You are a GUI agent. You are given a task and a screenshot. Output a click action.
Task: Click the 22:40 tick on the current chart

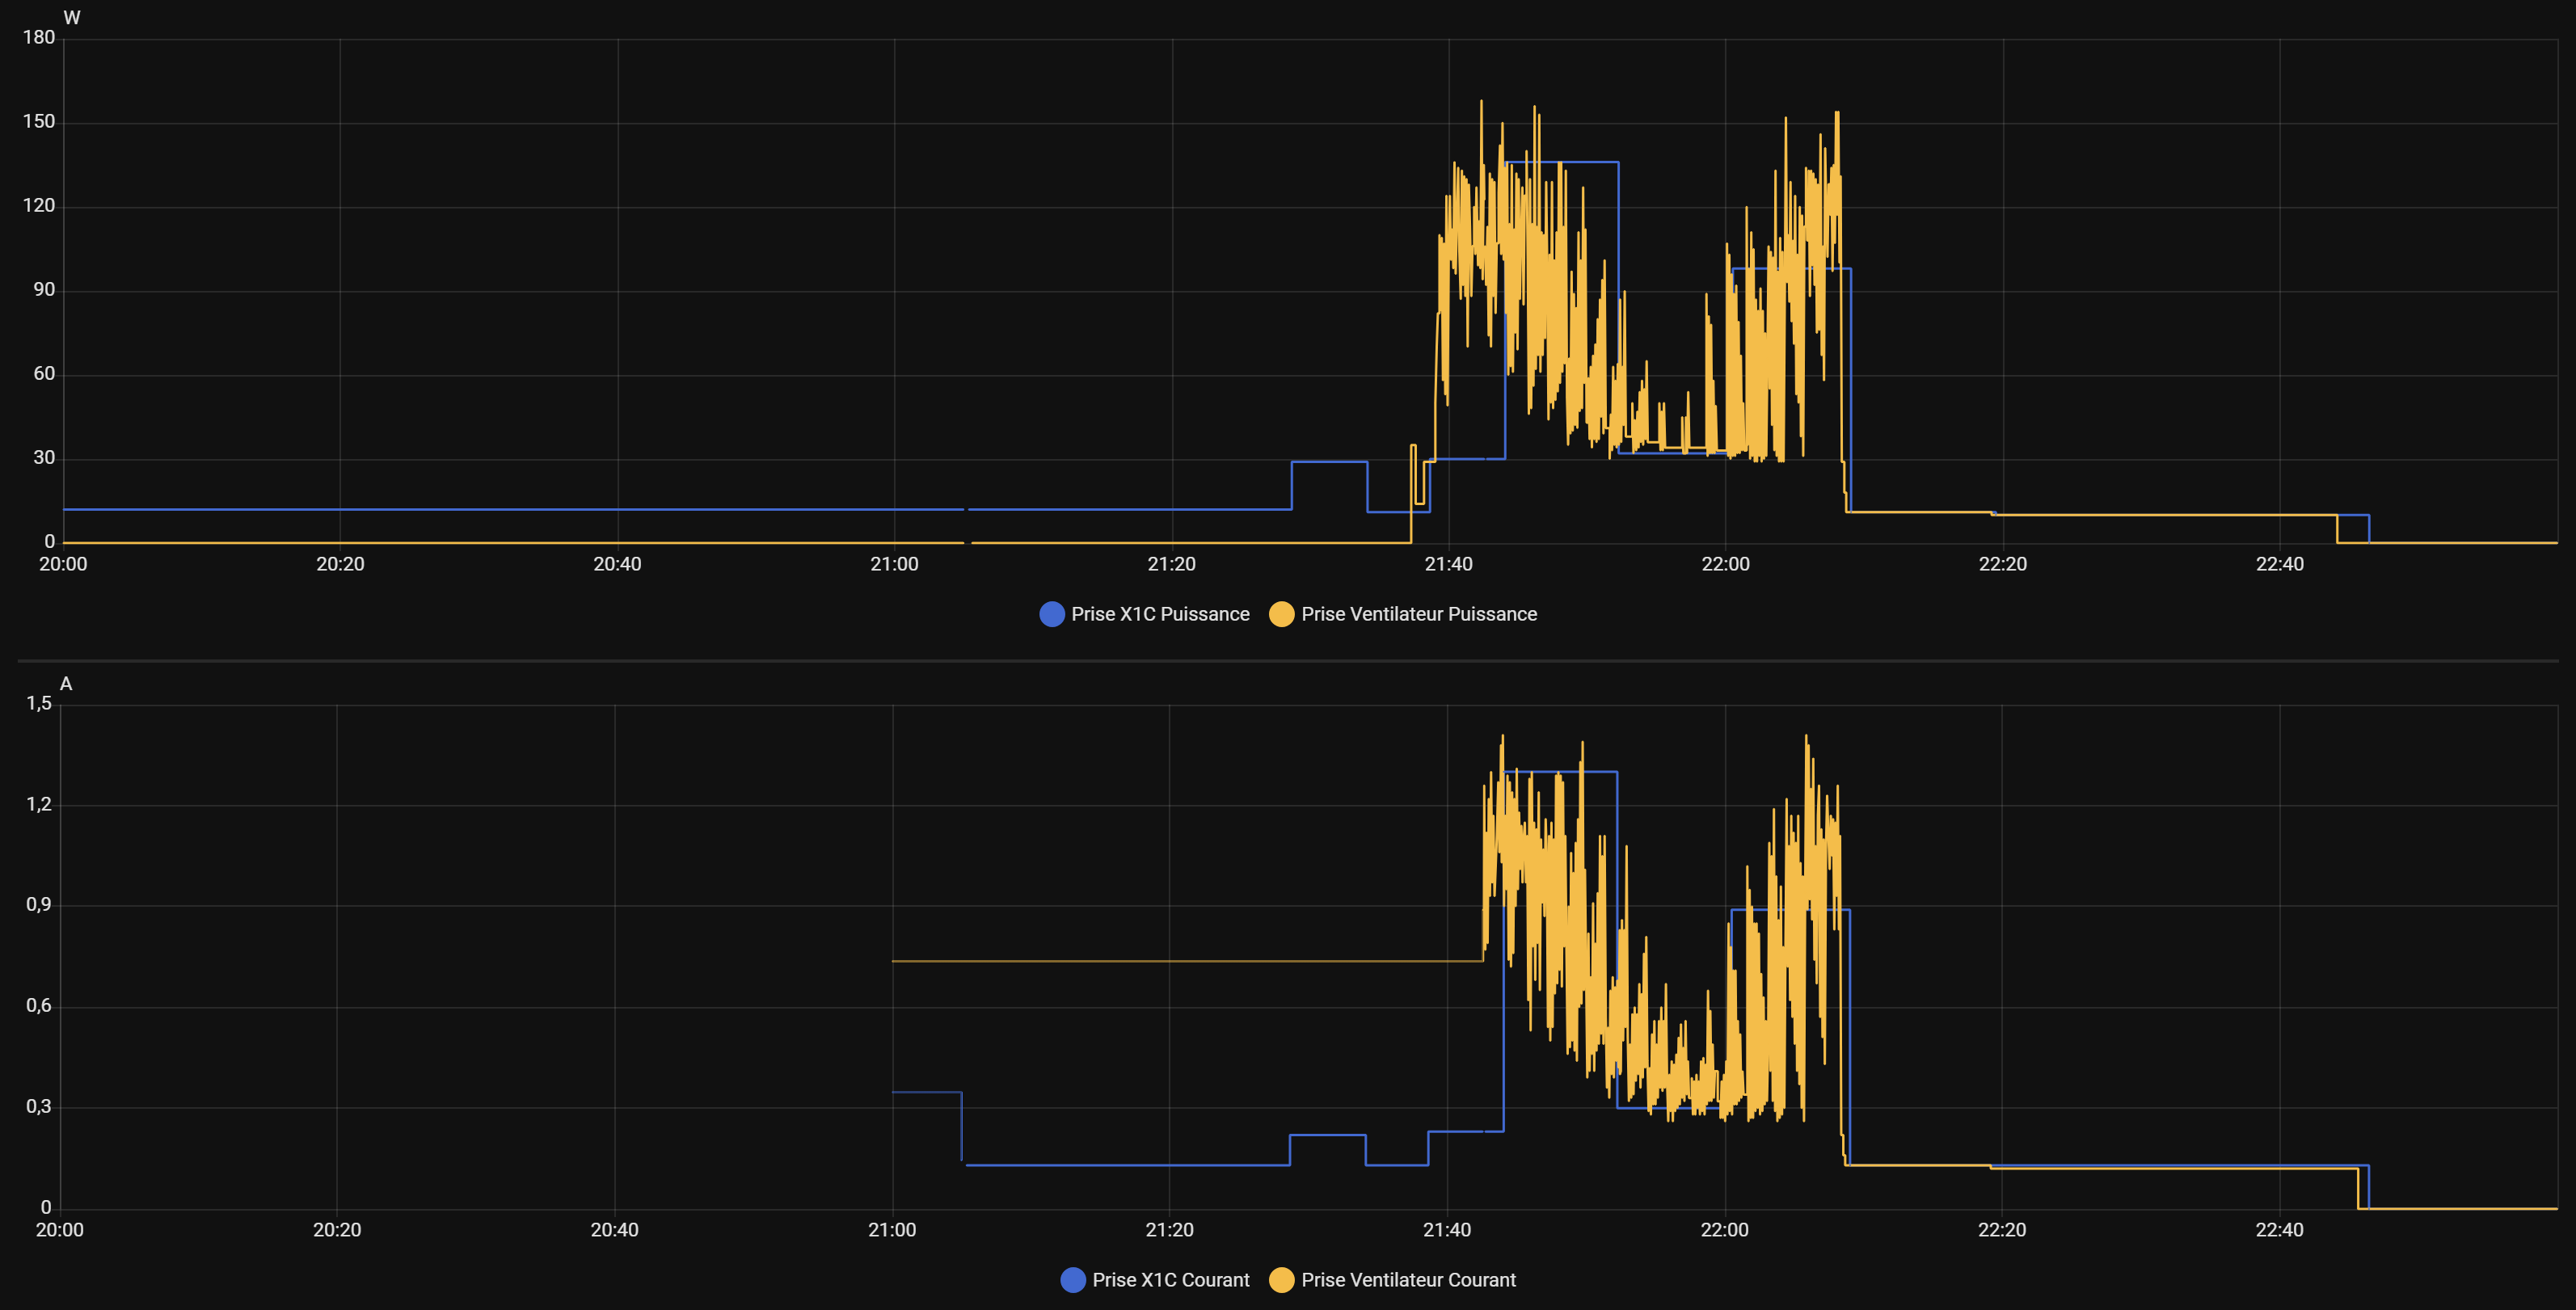(2279, 1230)
